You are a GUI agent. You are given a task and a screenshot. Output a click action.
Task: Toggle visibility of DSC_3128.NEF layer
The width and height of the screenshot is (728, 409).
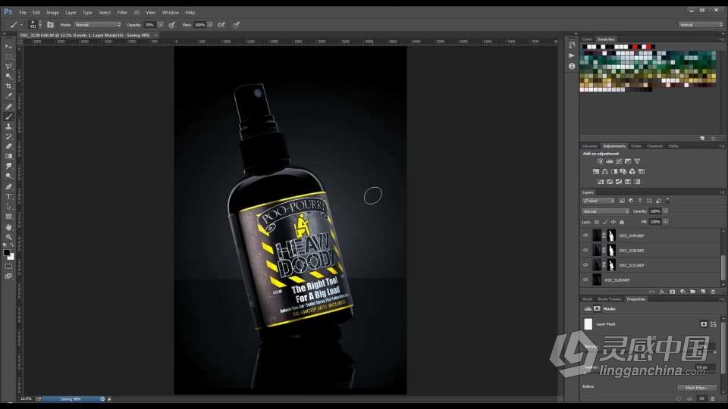(585, 279)
